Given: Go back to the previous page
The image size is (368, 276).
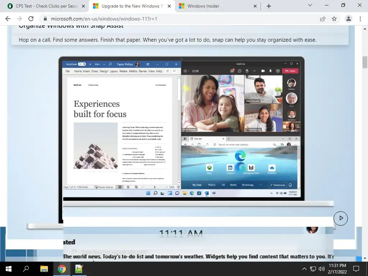Looking at the screenshot, I should click(8, 19).
